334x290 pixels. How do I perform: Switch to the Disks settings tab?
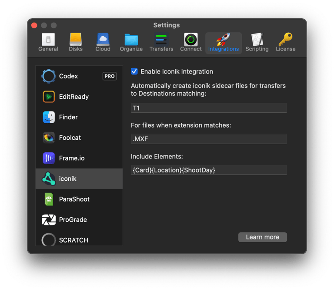pos(76,43)
